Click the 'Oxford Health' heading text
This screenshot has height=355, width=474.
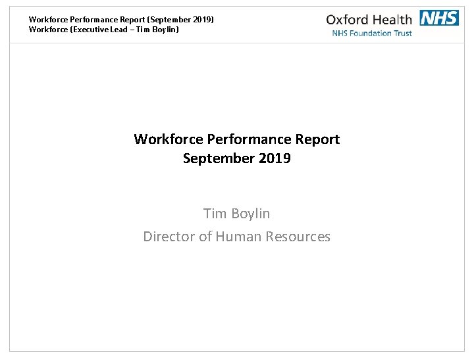point(369,20)
